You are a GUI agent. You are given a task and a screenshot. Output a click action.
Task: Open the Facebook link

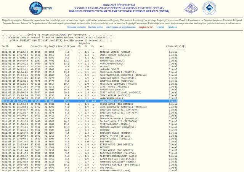172,27
